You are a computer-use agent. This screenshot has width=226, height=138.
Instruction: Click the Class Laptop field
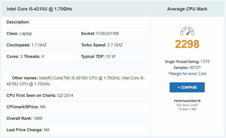pyautogui.click(x=19, y=33)
